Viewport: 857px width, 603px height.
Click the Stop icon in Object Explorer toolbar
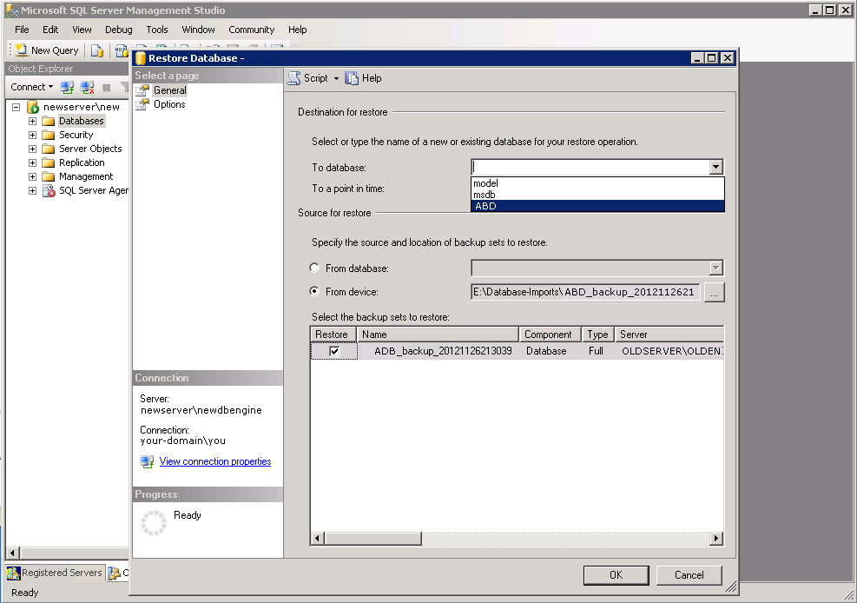[x=107, y=88]
